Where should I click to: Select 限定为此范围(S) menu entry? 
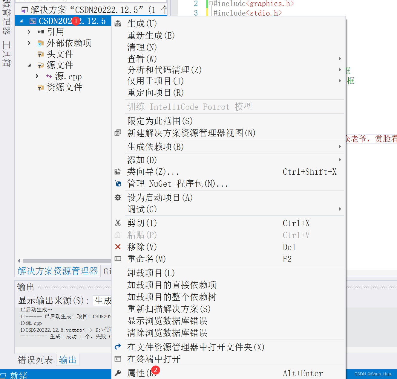click(x=160, y=121)
